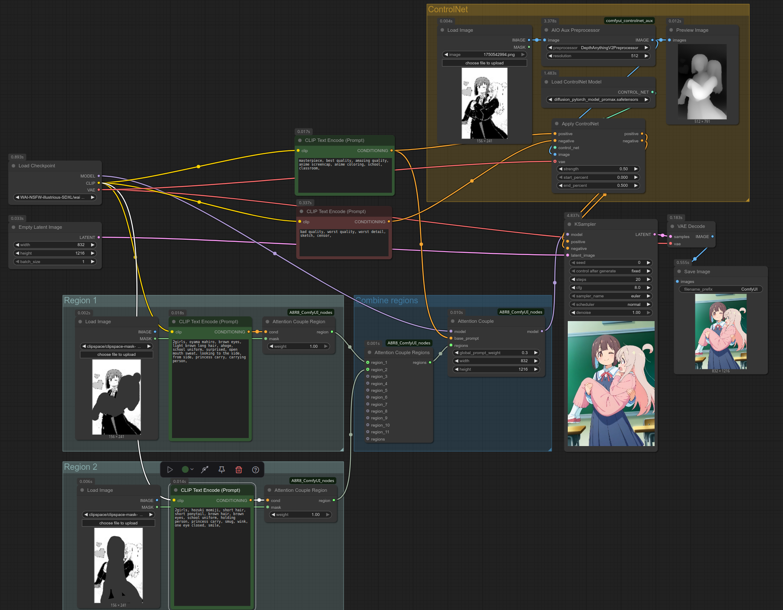Image resolution: width=783 pixels, height=610 pixels.
Task: Click the Save Image output thumbnail
Action: 721,332
